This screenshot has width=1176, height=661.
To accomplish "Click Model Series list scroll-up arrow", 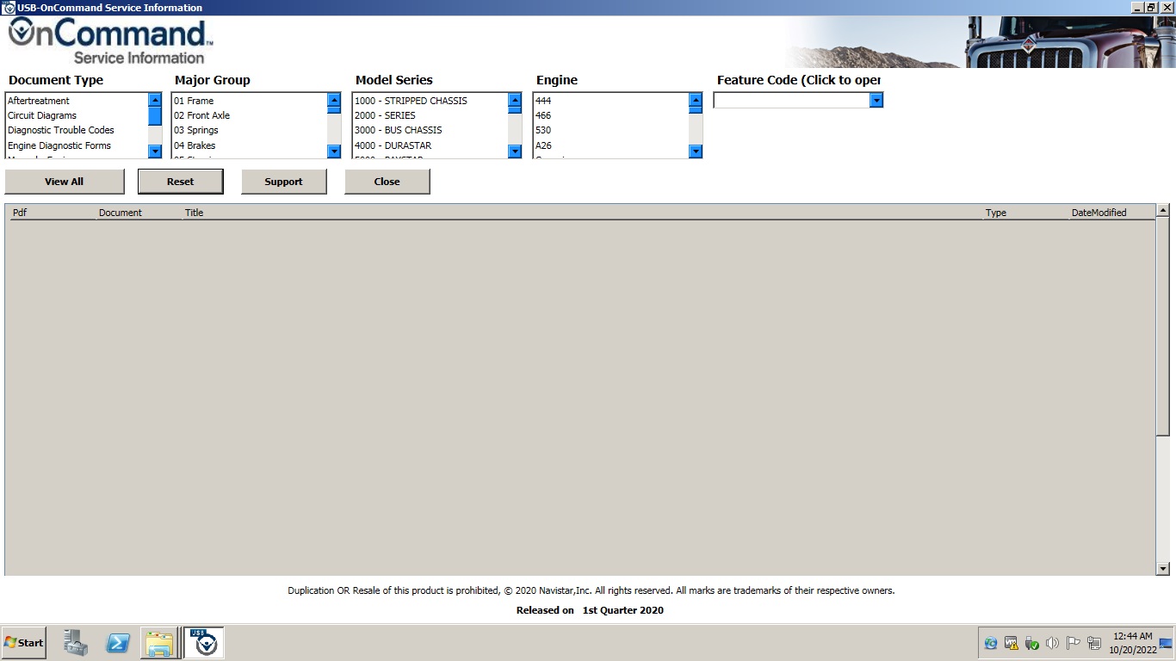I will [515, 100].
